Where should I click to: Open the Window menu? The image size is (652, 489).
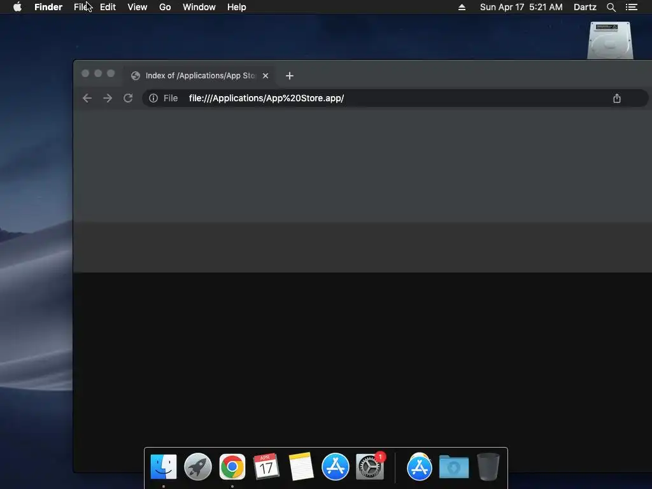(199, 7)
